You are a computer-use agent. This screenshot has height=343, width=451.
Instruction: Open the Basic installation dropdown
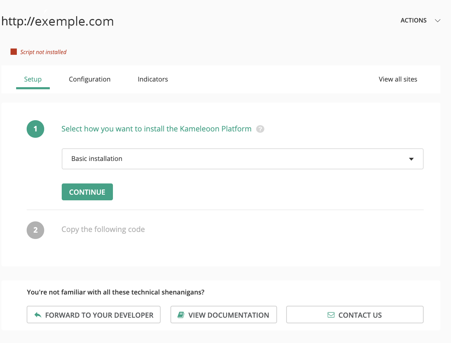(243, 159)
